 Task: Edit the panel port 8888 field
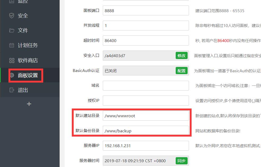pyautogui.click(x=146, y=11)
